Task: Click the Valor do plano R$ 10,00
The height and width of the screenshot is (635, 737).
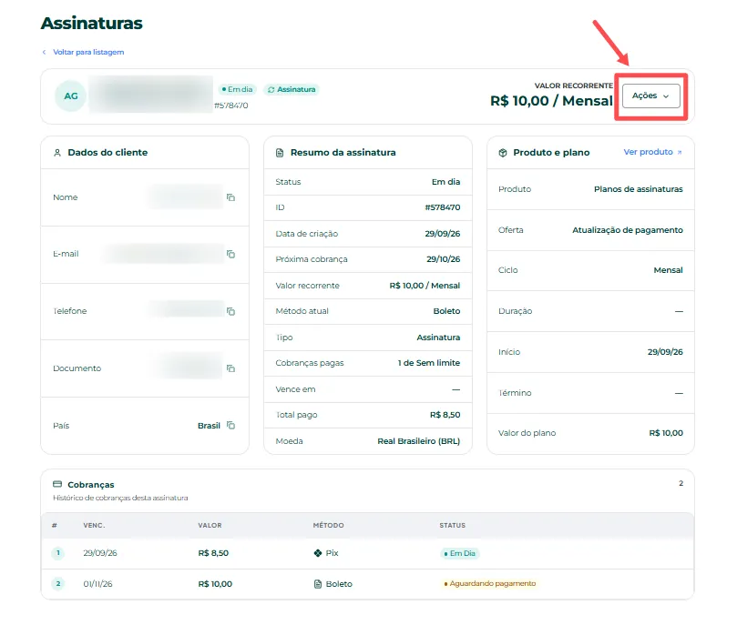Action: [x=666, y=433]
